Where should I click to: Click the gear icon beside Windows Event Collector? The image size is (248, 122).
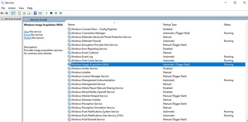click(69, 53)
